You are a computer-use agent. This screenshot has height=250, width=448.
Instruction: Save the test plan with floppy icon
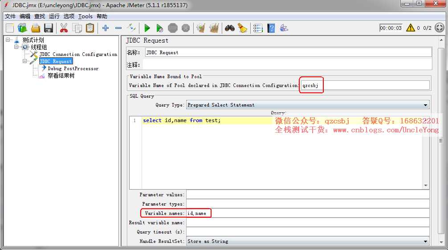(x=48, y=28)
